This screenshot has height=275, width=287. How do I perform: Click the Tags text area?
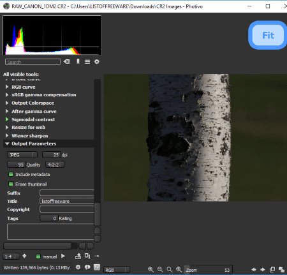50,232
